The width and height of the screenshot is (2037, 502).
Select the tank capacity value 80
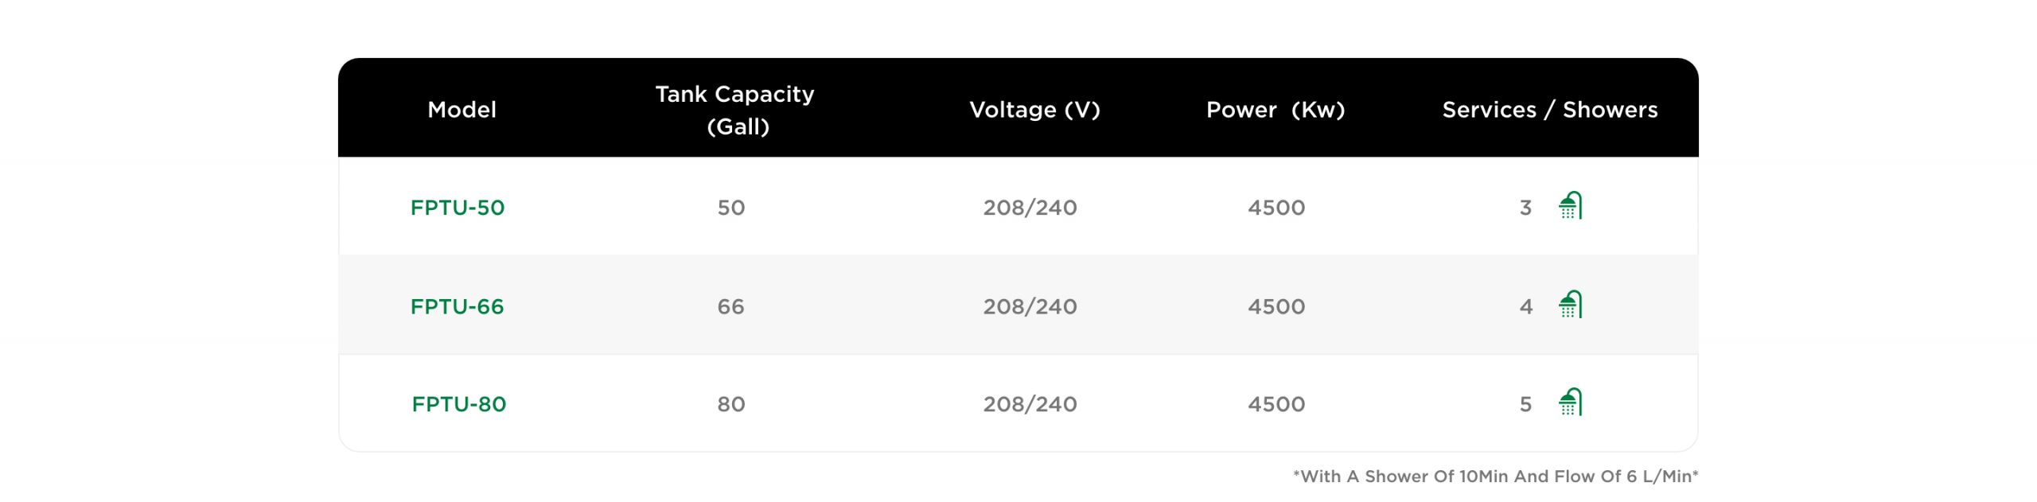(x=731, y=404)
